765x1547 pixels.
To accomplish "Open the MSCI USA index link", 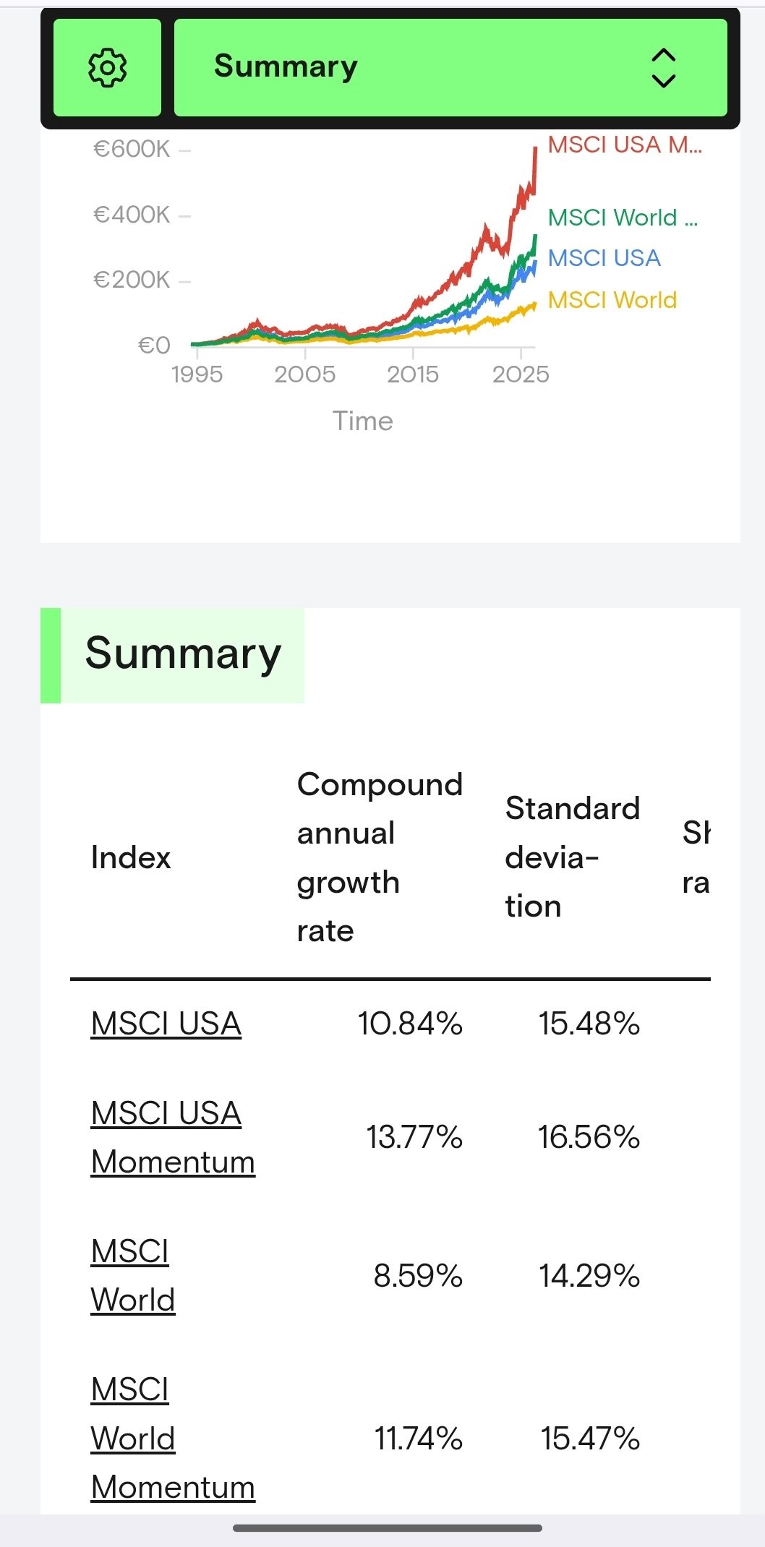I will (166, 1024).
